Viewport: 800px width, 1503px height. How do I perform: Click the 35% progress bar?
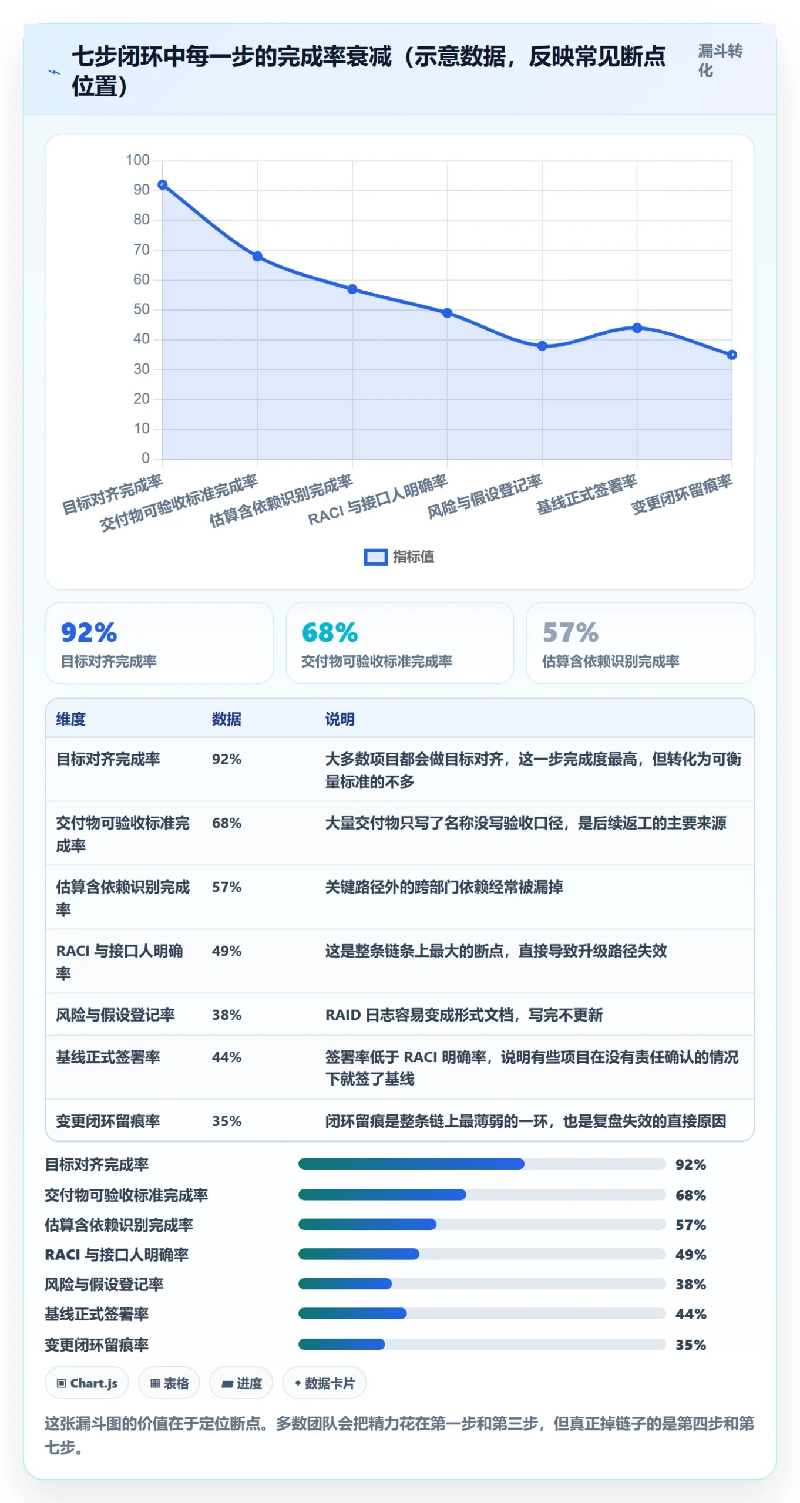pos(482,1344)
